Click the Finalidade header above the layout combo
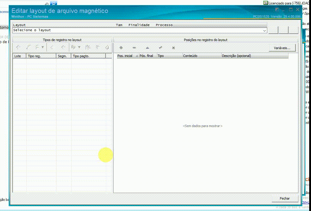311x211 pixels. pos(139,25)
